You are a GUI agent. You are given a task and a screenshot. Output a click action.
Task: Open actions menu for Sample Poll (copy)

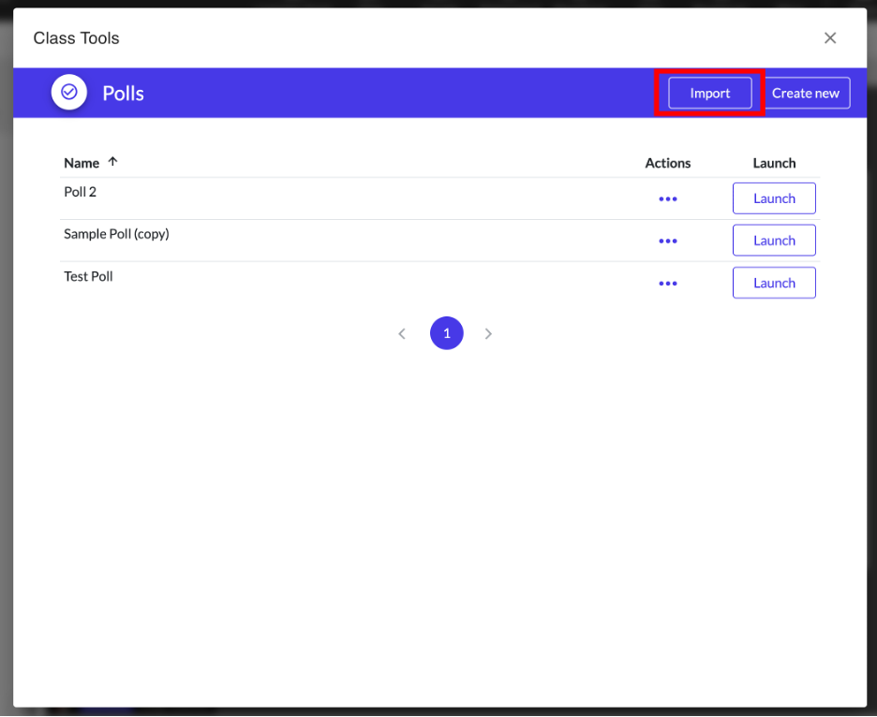667,241
